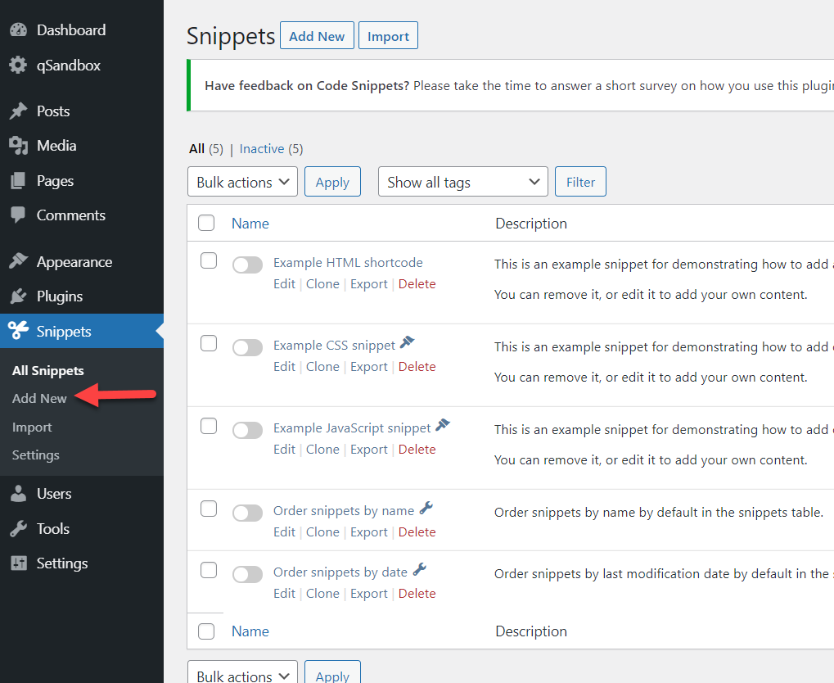Click the qSandbox gear icon
The image size is (834, 683).
tap(18, 65)
